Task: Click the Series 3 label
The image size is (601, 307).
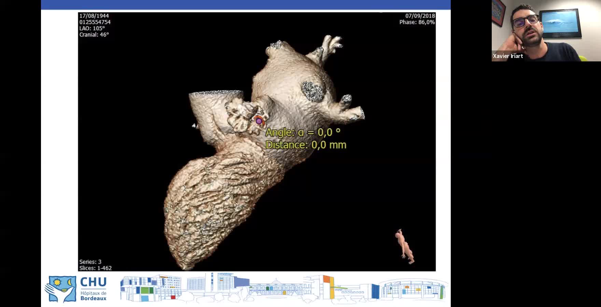Action: pos(90,262)
